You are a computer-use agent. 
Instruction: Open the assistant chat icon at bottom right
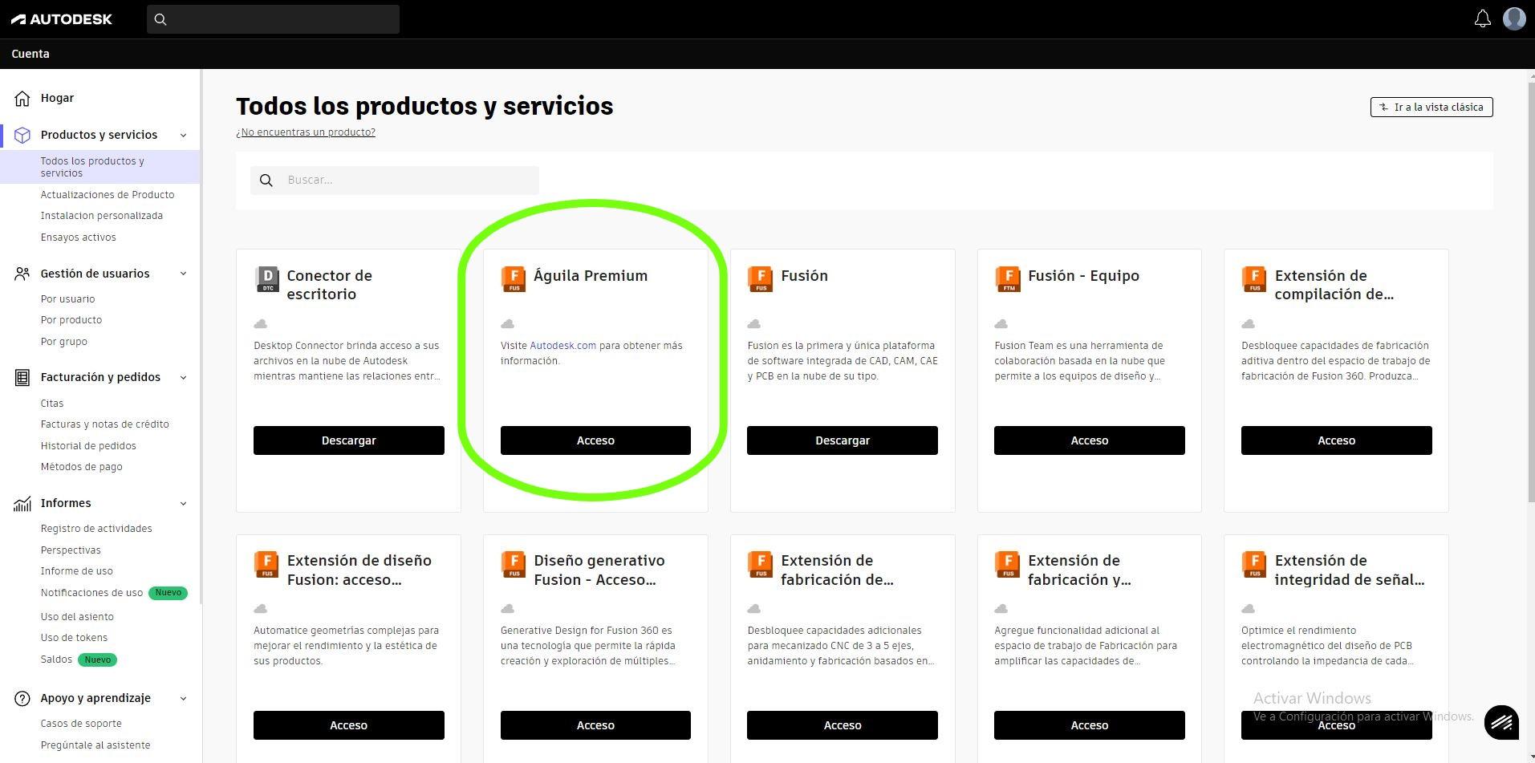tap(1501, 722)
